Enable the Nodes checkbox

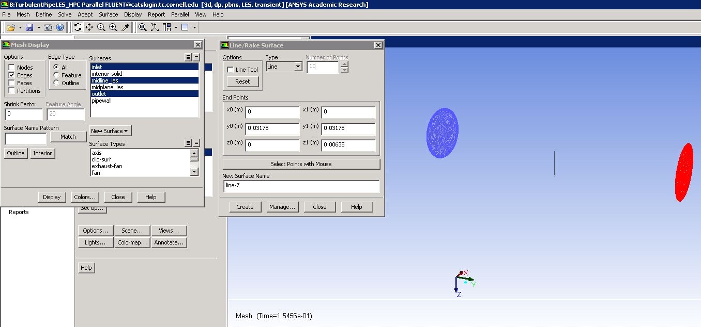tap(11, 68)
